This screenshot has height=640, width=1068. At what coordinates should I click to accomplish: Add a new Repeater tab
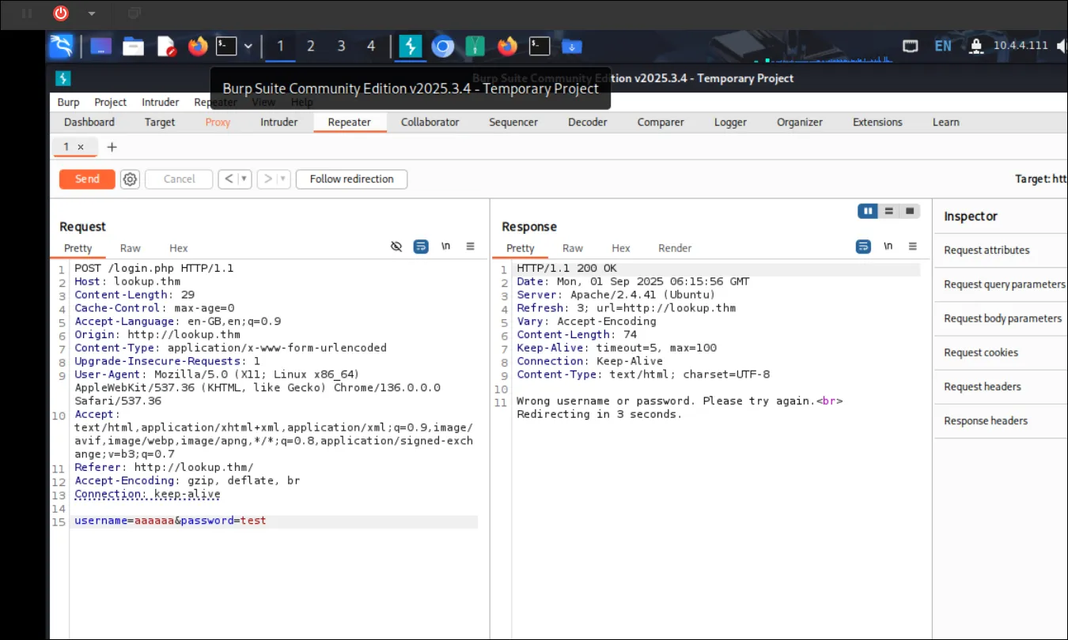112,147
